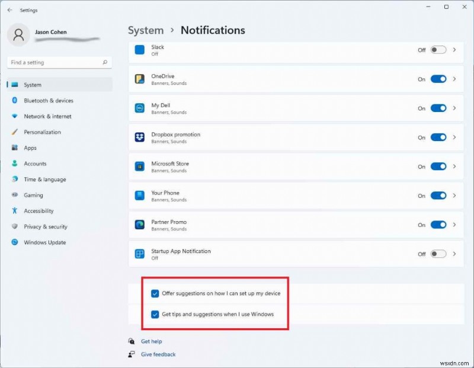The width and height of the screenshot is (474, 368).
Task: Select Network & internet in the sidebar
Action: [x=46, y=116]
